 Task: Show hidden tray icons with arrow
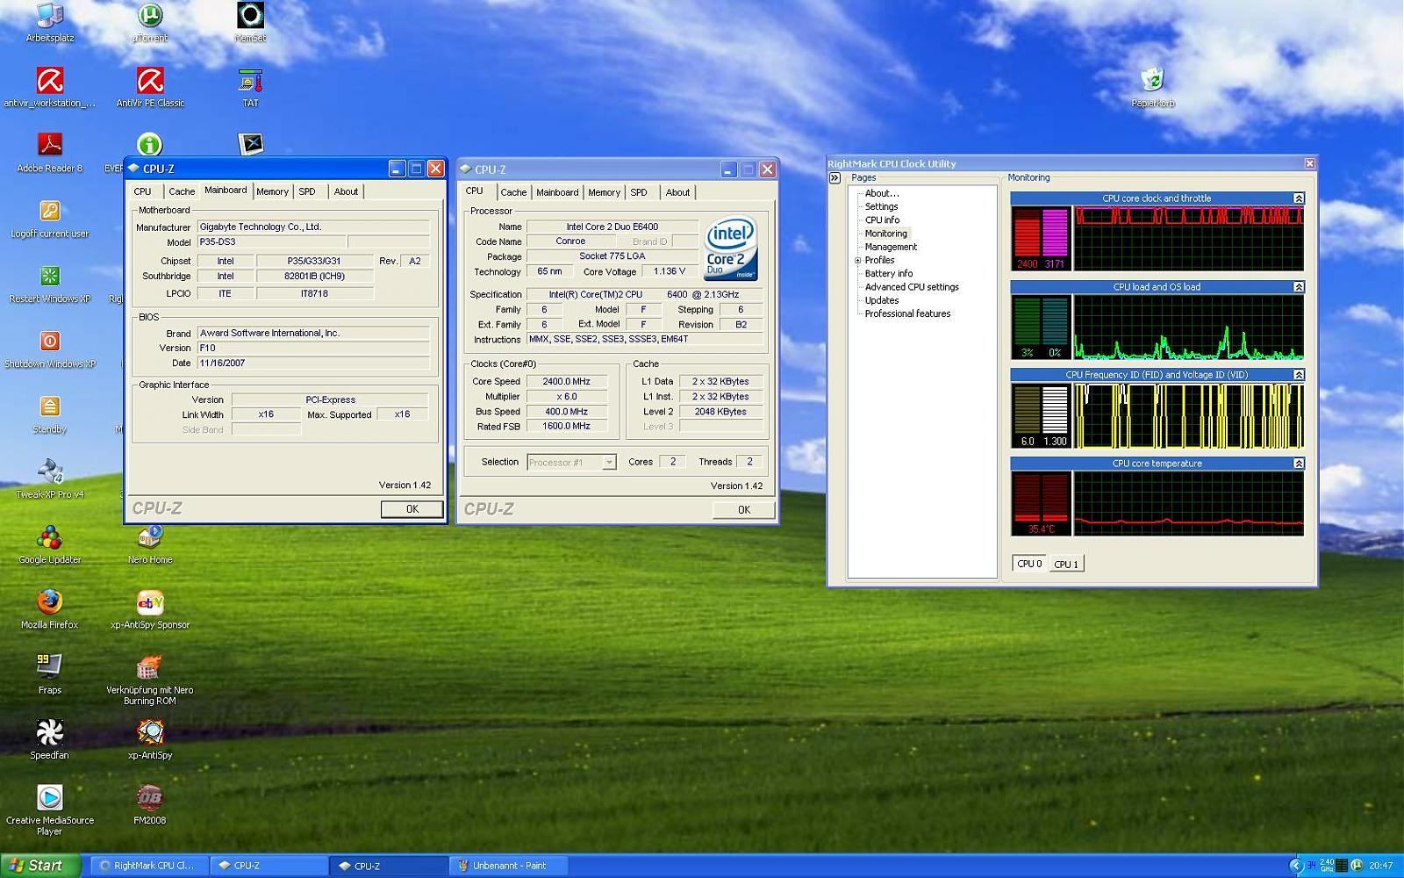click(1295, 866)
